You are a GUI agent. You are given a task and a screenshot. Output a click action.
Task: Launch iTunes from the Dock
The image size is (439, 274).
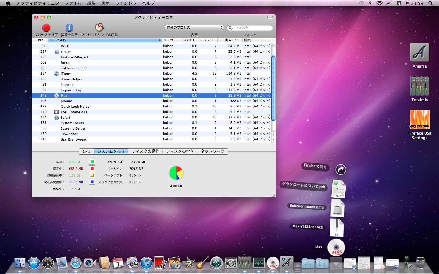tap(146, 263)
